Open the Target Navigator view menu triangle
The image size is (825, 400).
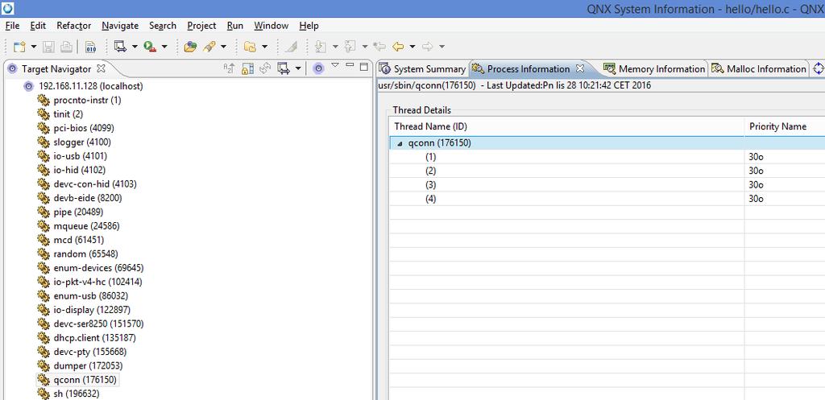pos(334,65)
